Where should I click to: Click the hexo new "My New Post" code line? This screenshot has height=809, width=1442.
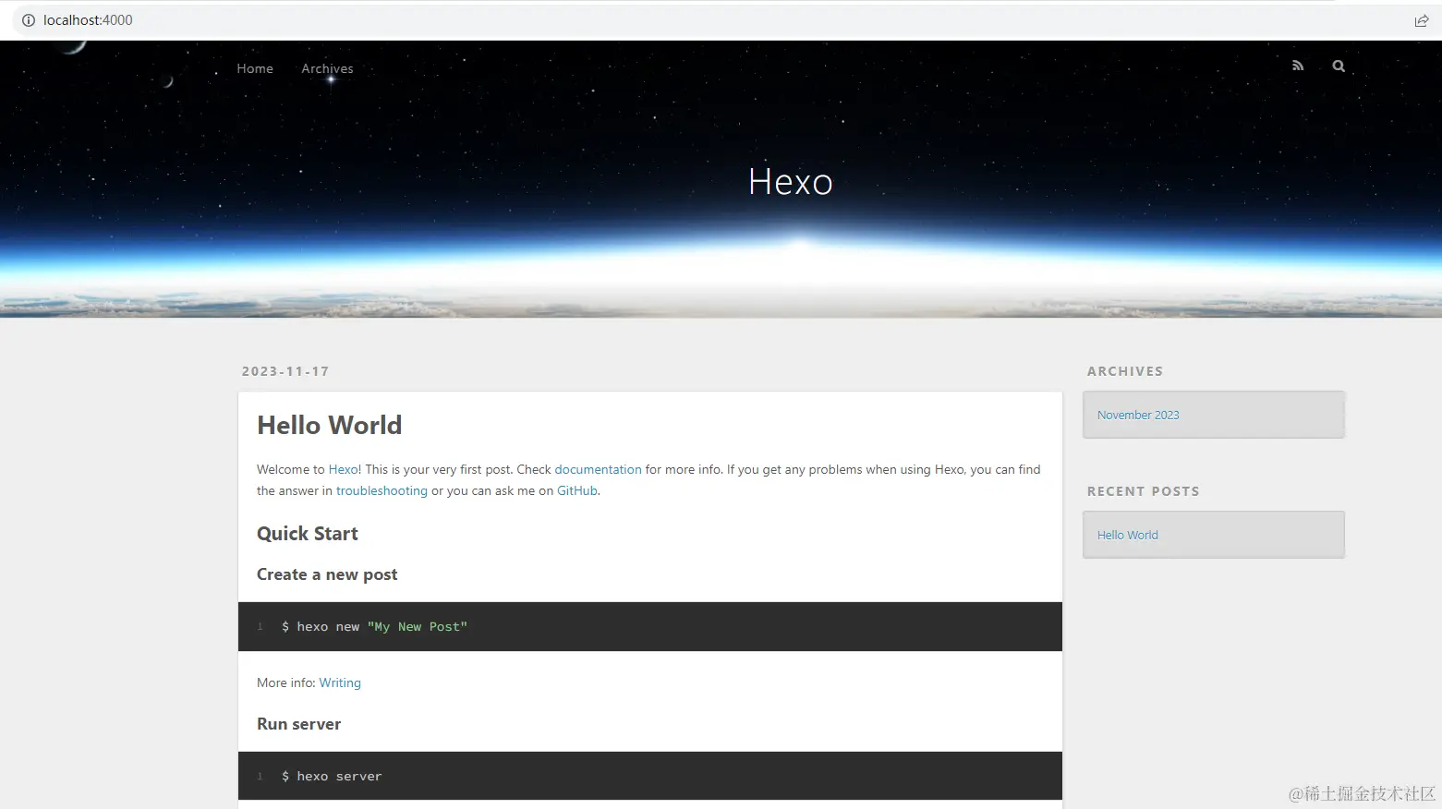coord(375,627)
